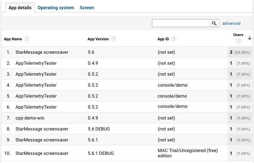Click version 0.4.9 in row 2

(93, 63)
